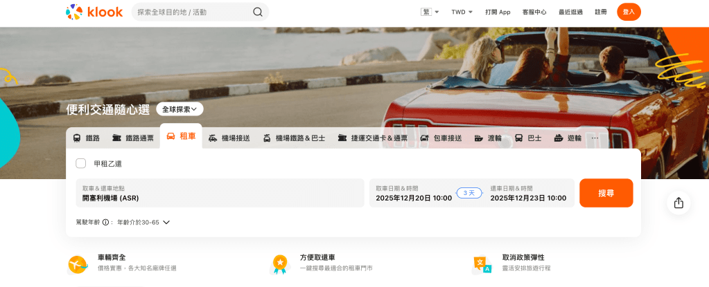Image resolution: width=709 pixels, height=287 pixels.
Task: Expand the language selector 繁 dropdown
Action: pyautogui.click(x=430, y=12)
